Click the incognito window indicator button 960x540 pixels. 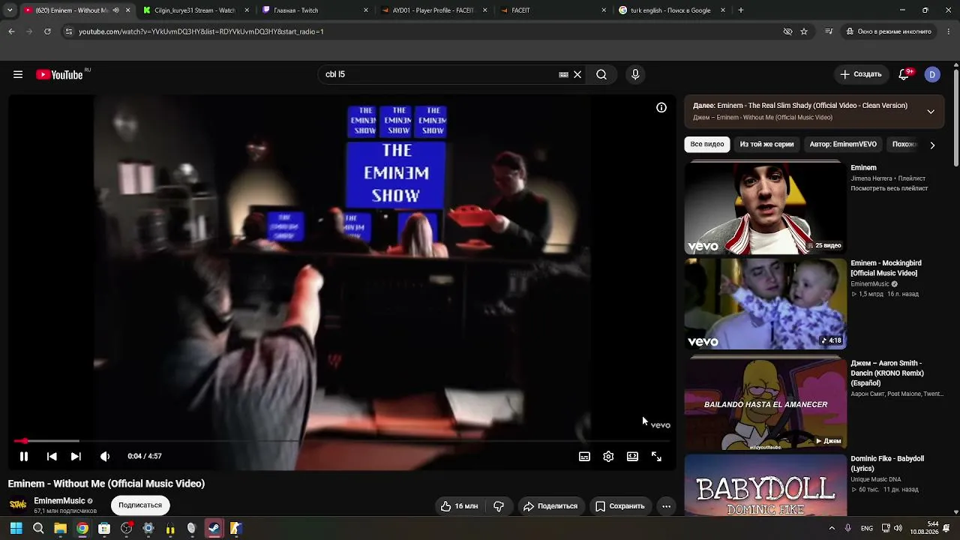coord(889,31)
